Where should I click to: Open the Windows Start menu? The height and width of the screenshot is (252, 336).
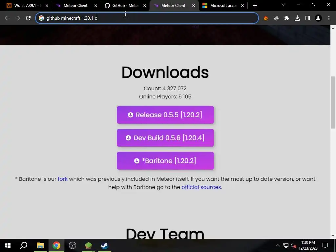coord(8,245)
